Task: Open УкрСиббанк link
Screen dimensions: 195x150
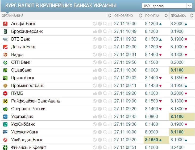Action: coord(23,124)
